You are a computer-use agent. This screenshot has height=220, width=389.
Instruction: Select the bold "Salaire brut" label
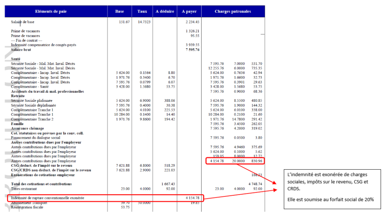click(x=21, y=50)
